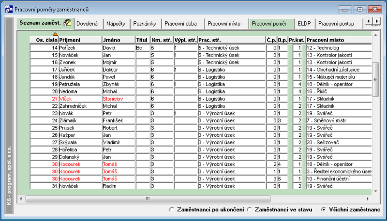The image size is (387, 221).
Task: Click the Prac. stř. column header
Action: click(x=232, y=40)
